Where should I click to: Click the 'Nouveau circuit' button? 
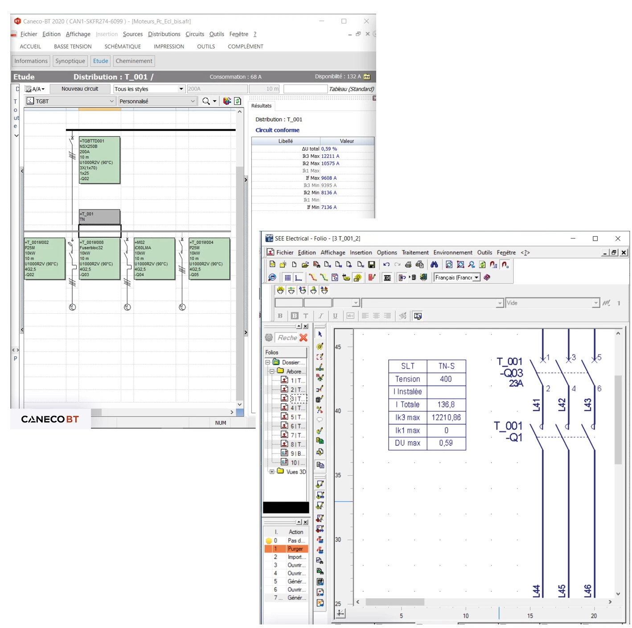[x=80, y=89]
